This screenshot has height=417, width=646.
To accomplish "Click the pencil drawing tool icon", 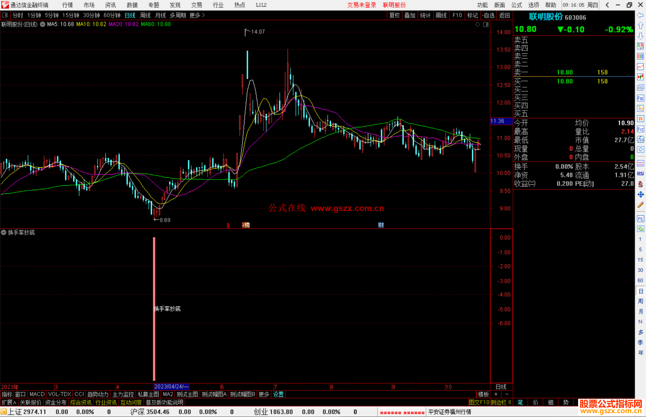I will [x=640, y=205].
